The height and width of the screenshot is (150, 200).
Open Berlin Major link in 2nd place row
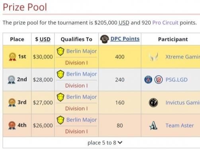coord(82,74)
